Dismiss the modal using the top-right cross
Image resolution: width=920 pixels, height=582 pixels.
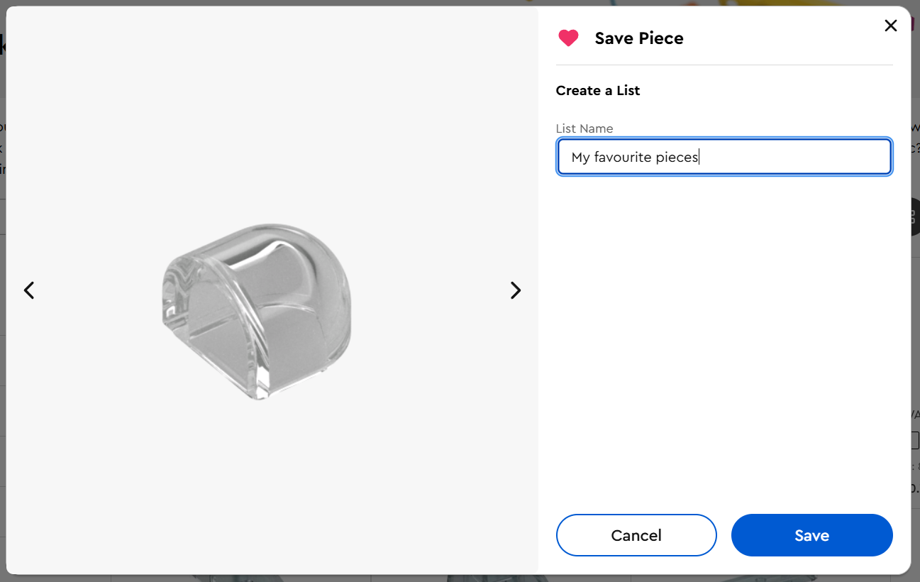pyautogui.click(x=891, y=26)
